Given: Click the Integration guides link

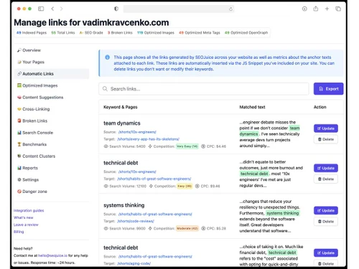Looking at the screenshot, I should coord(29,210).
